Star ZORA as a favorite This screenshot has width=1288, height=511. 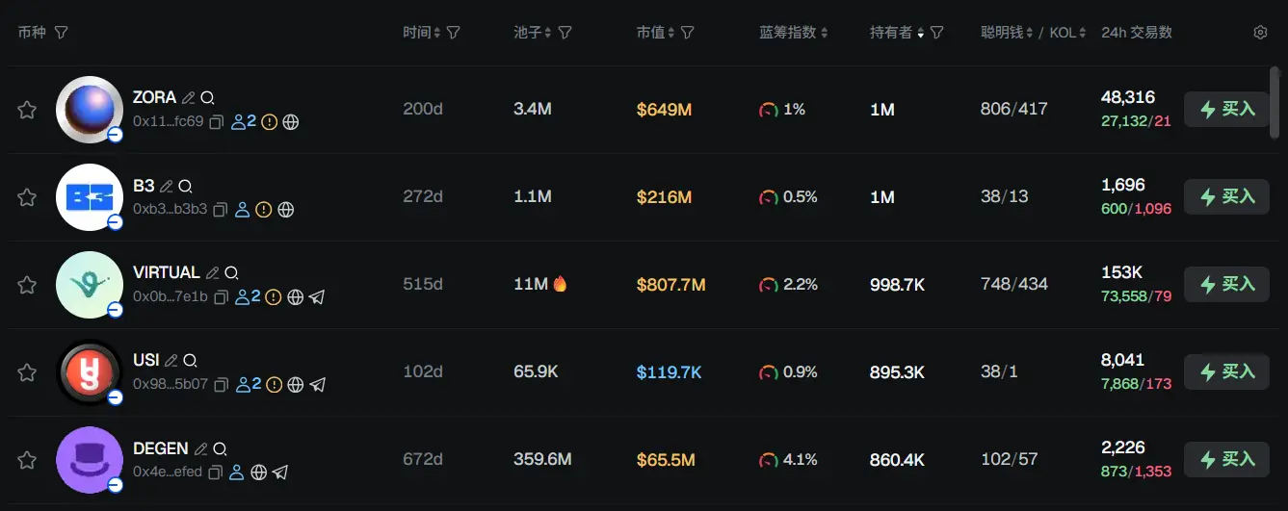click(x=27, y=110)
